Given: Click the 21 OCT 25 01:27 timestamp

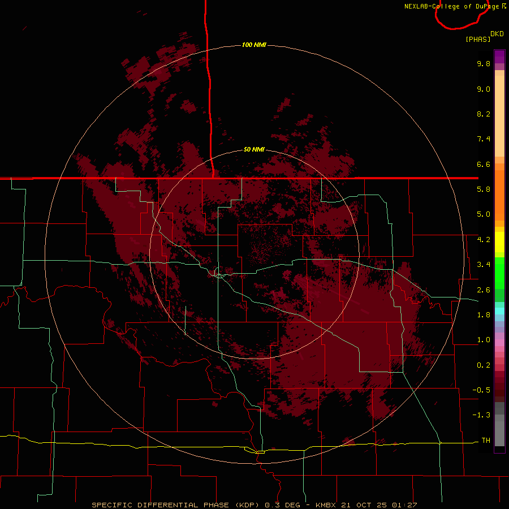Looking at the screenshot, I should coord(380,505).
